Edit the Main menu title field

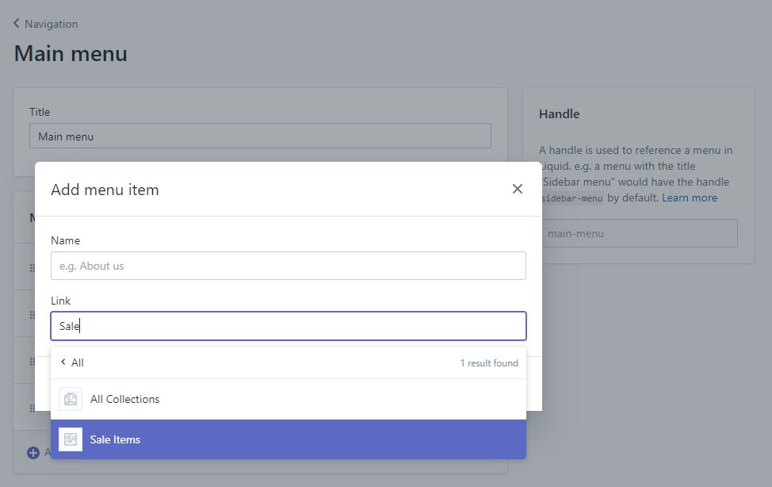[260, 136]
